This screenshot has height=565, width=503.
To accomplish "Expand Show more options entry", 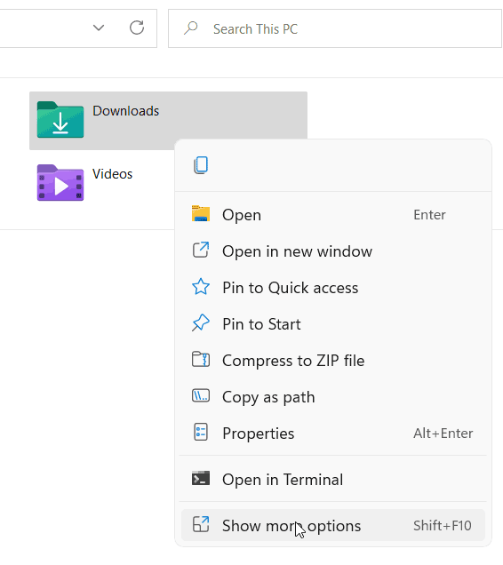I will point(332,525).
